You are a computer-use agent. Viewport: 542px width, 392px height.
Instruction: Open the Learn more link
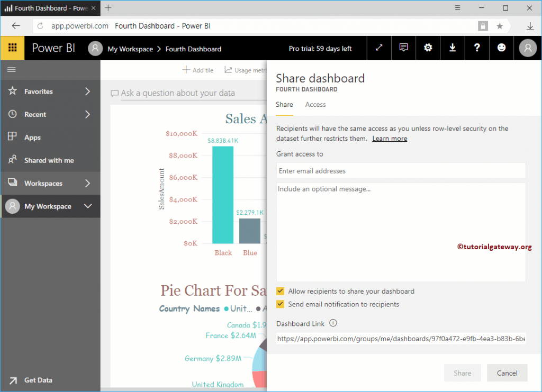390,138
